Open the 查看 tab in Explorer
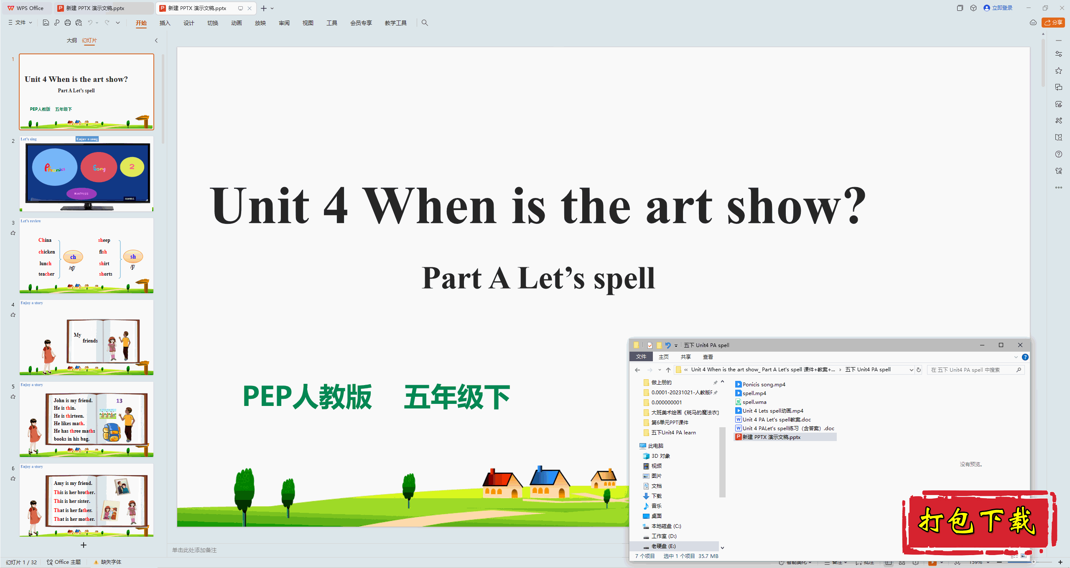This screenshot has height=568, width=1070. (x=708, y=357)
